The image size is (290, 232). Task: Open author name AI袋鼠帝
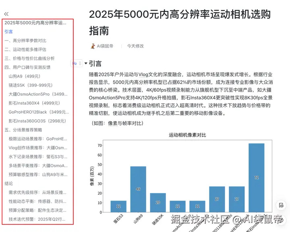pos(105,46)
